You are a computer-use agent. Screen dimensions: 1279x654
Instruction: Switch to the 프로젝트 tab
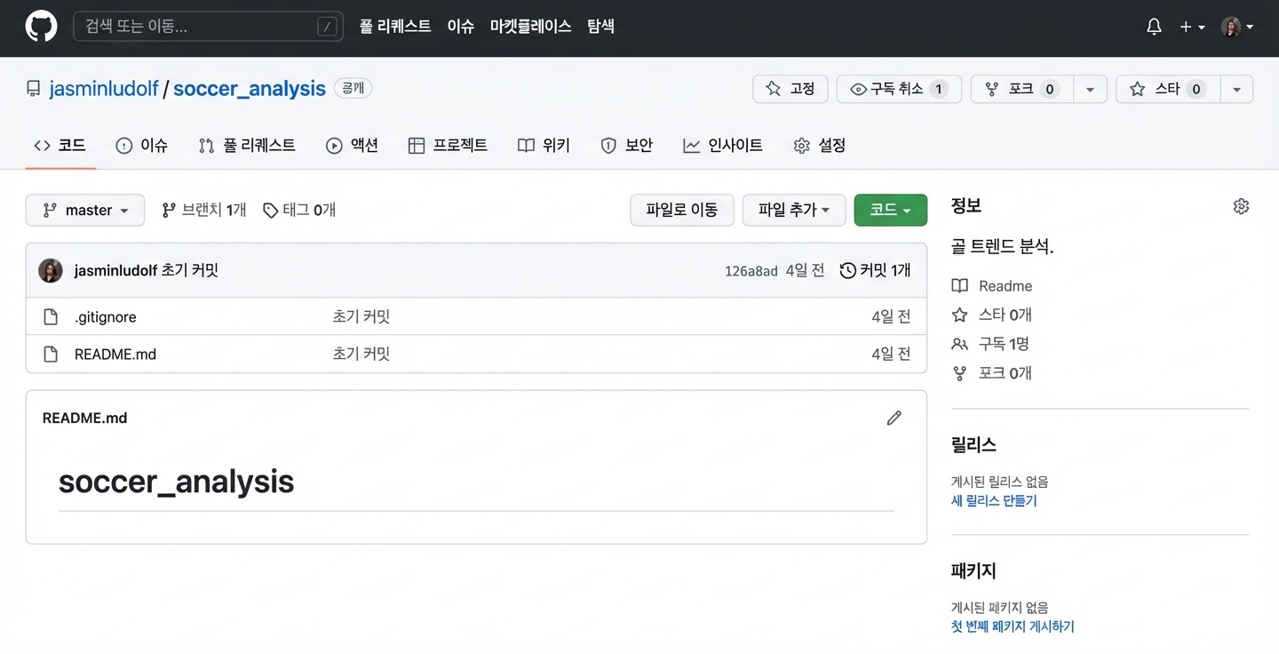[448, 146]
